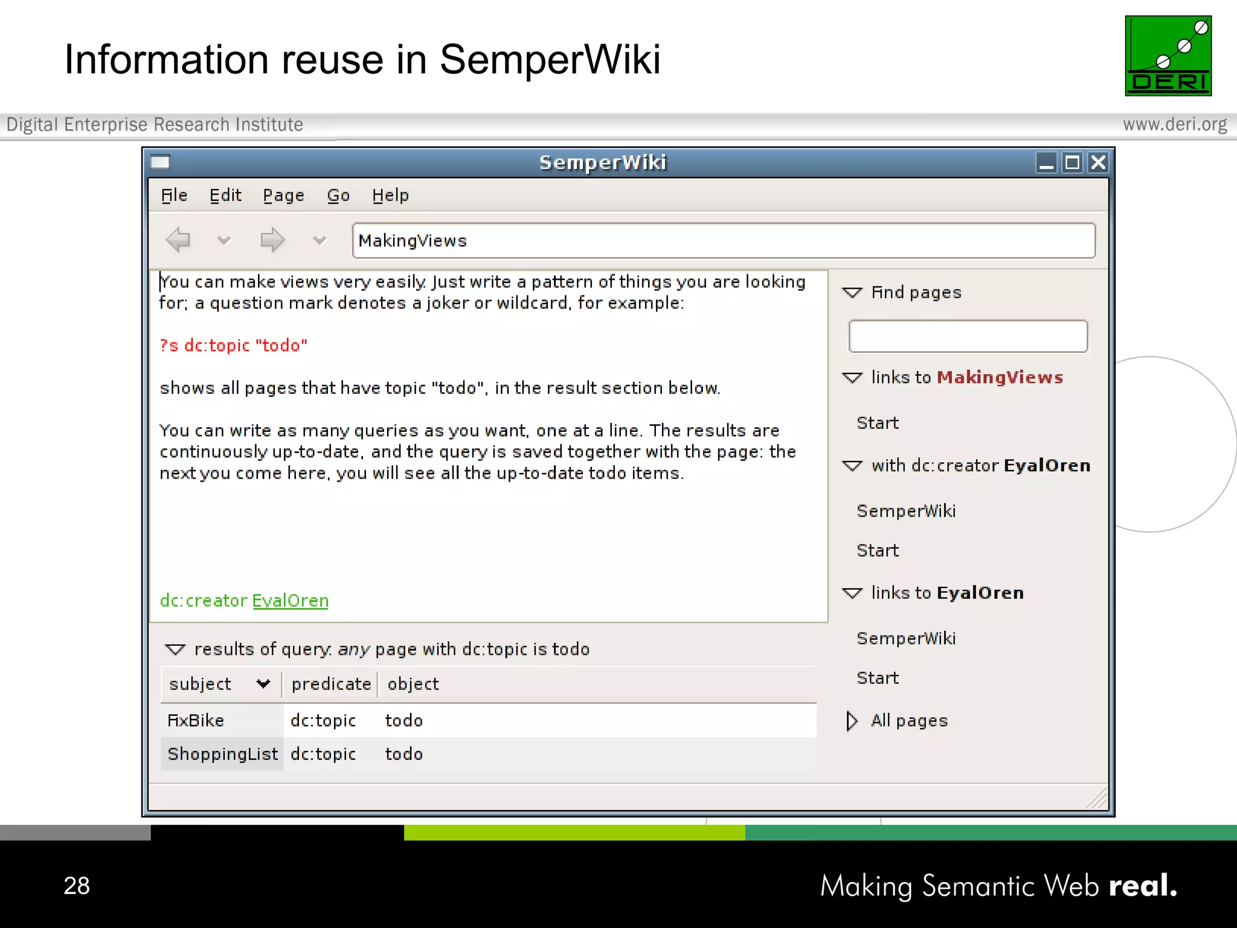Click the MakingViews page name field

[724, 240]
